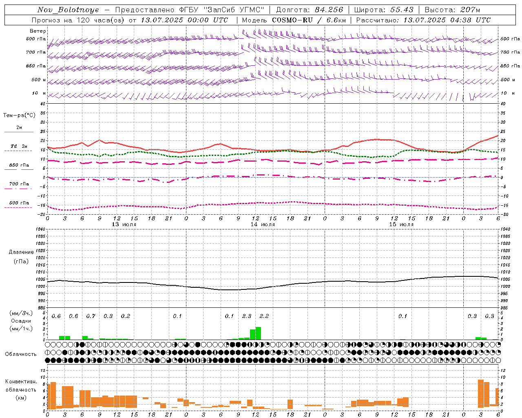This screenshot has width=522, height=418.
Task: Click the (мм/1ч.) precipitation unit label
Action: pyautogui.click(x=21, y=329)
